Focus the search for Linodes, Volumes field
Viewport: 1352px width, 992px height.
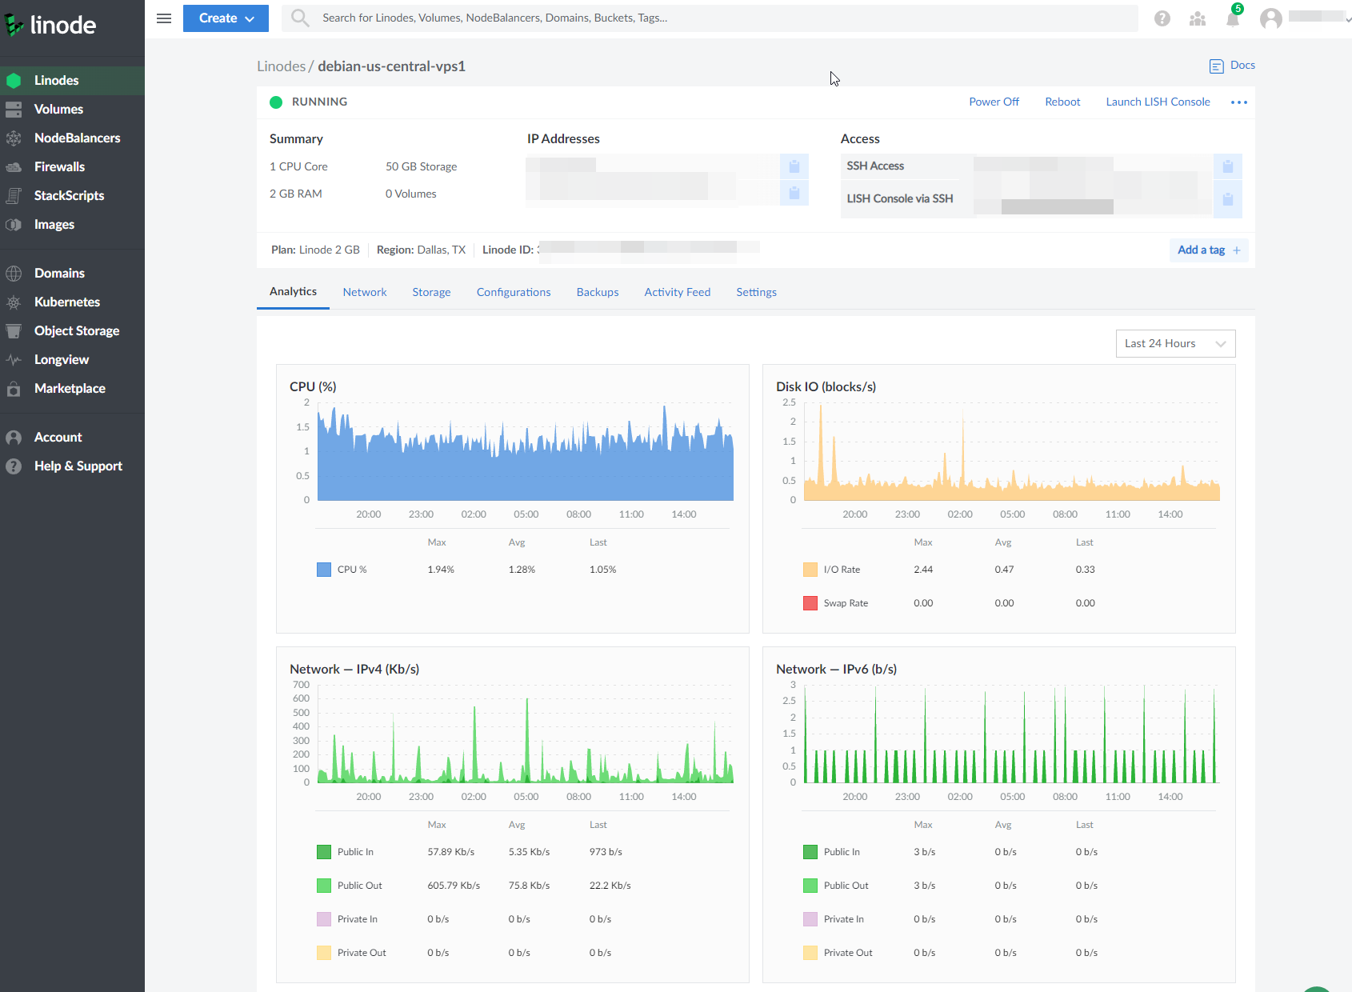click(x=710, y=18)
